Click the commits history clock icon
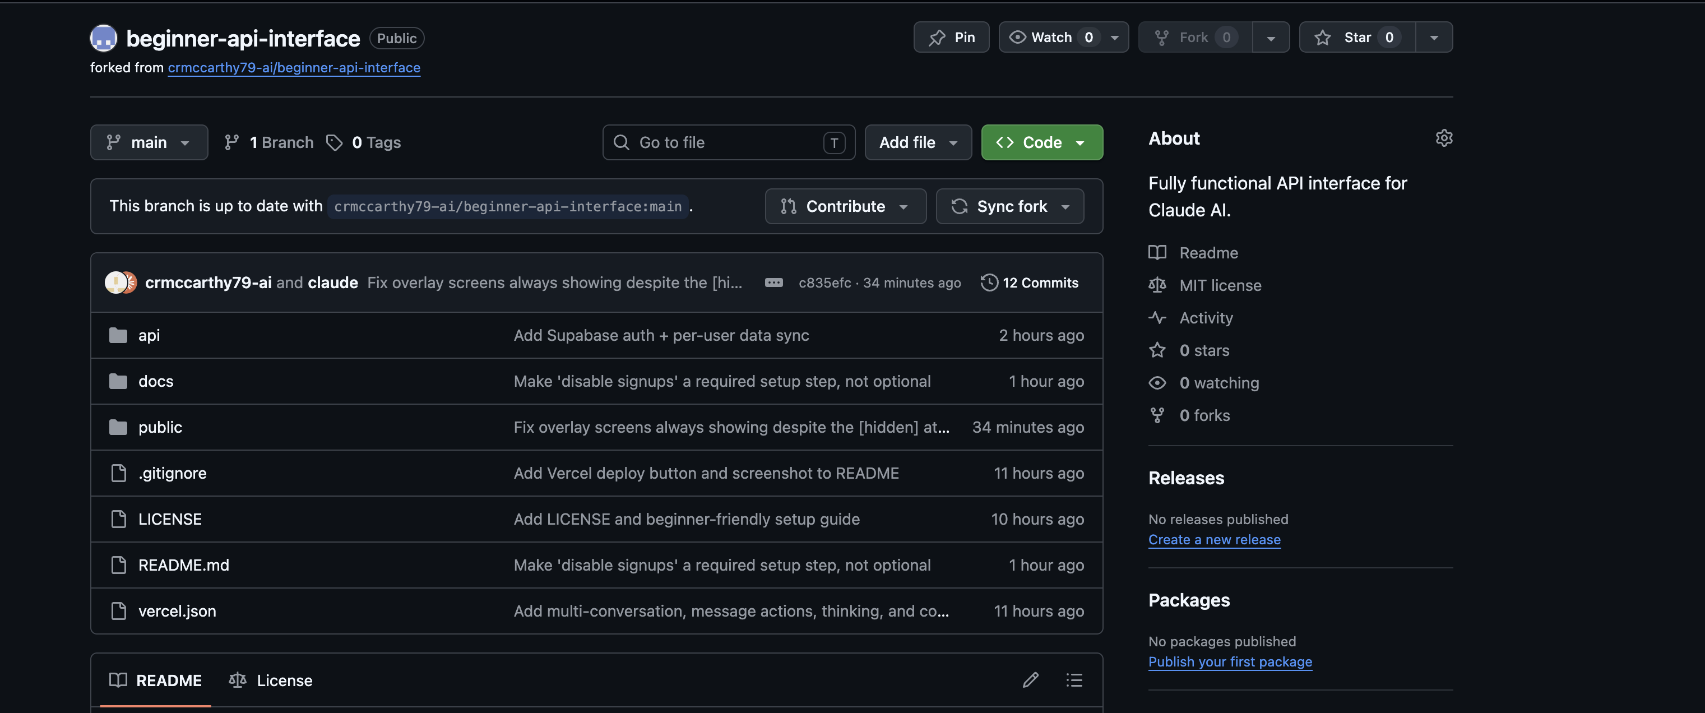 (988, 283)
